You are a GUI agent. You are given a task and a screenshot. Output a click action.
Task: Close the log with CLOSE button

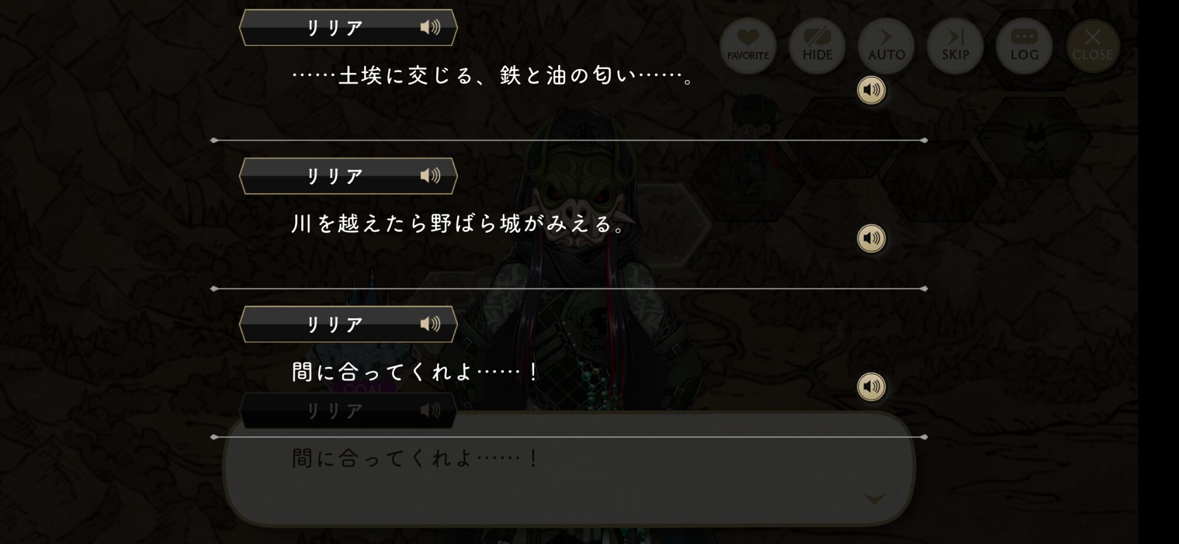click(1092, 45)
